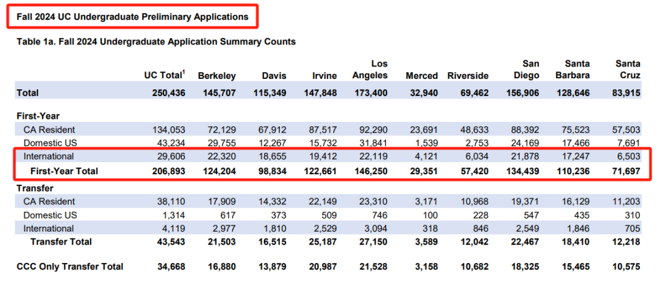
Task: Click San Diego total value 156,906
Action: (522, 93)
